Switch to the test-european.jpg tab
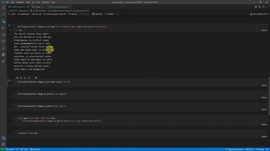This screenshot has height=151, width=270. [58, 7]
